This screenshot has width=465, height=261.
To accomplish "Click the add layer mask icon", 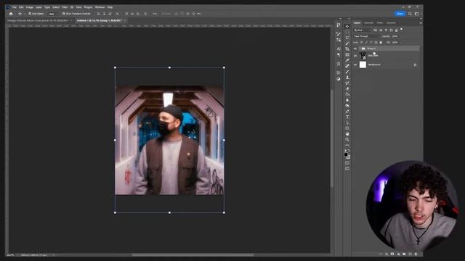I will [392, 254].
